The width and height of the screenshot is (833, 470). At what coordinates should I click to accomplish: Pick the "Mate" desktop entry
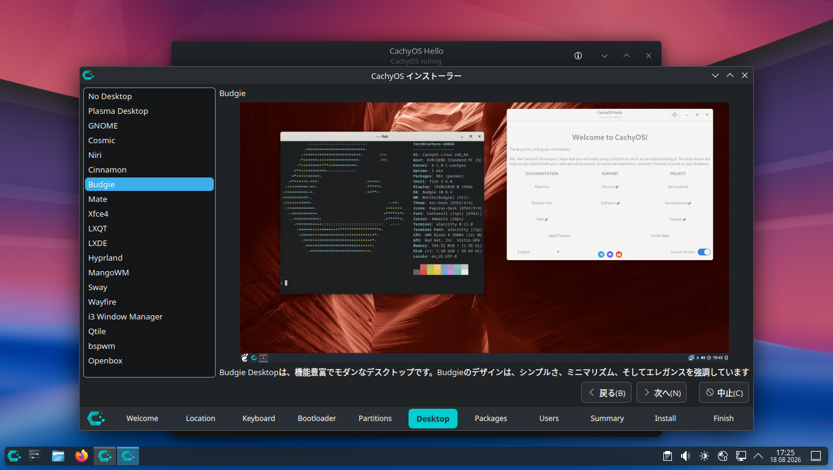pyautogui.click(x=149, y=199)
